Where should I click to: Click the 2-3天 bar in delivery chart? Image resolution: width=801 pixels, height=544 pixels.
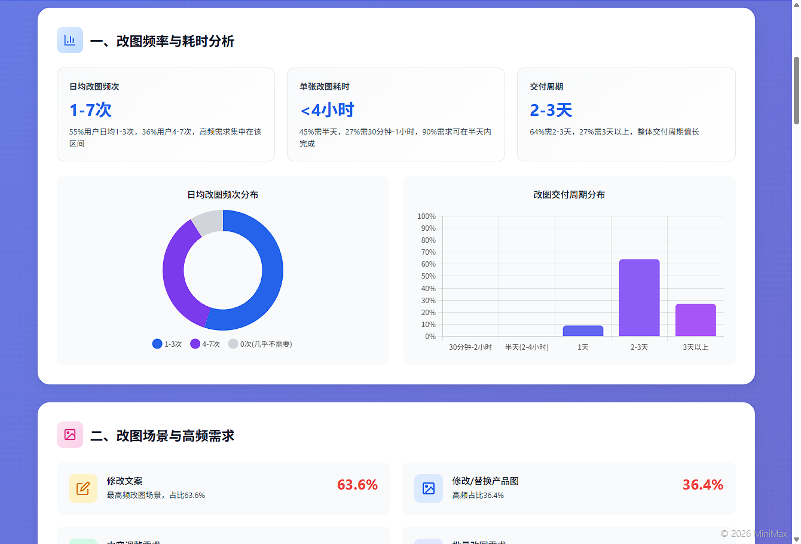tap(639, 298)
